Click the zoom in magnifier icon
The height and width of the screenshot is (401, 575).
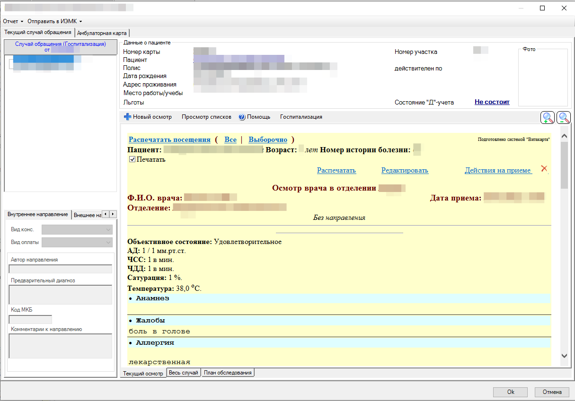tap(548, 118)
